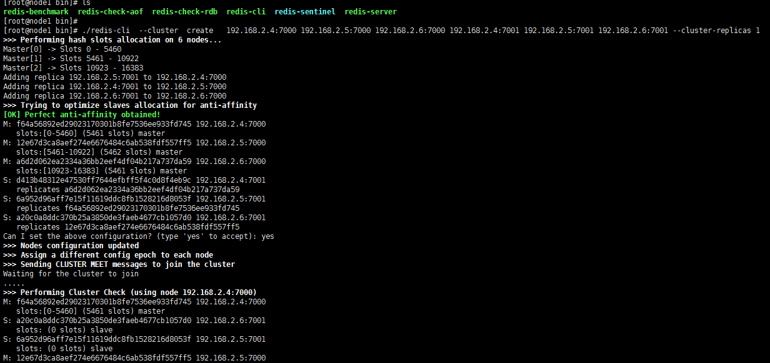Click 'Trying to optimize slaves allocation for anti-affinity'
Image resolution: width=770 pixels, height=363 pixels.
click(130, 105)
